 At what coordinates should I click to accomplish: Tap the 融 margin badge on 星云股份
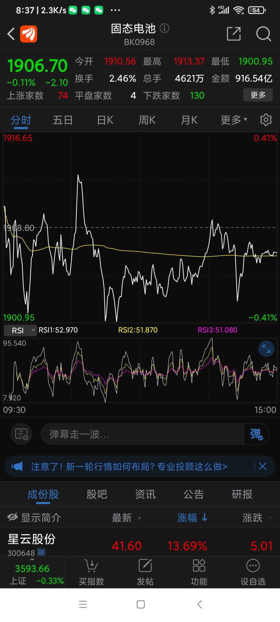[x=41, y=552]
